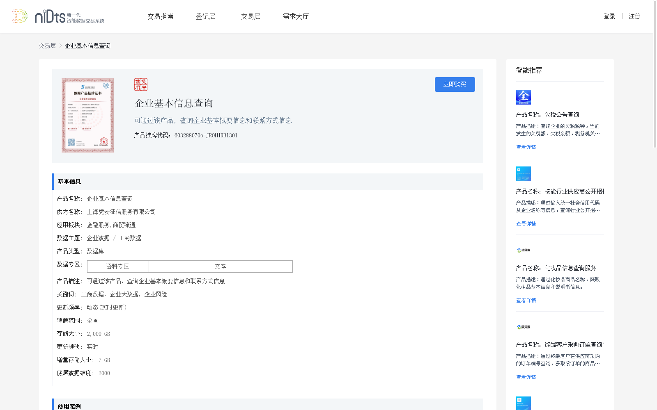Click the page vertical scrollbar
This screenshot has height=410, width=657.
click(x=655, y=74)
